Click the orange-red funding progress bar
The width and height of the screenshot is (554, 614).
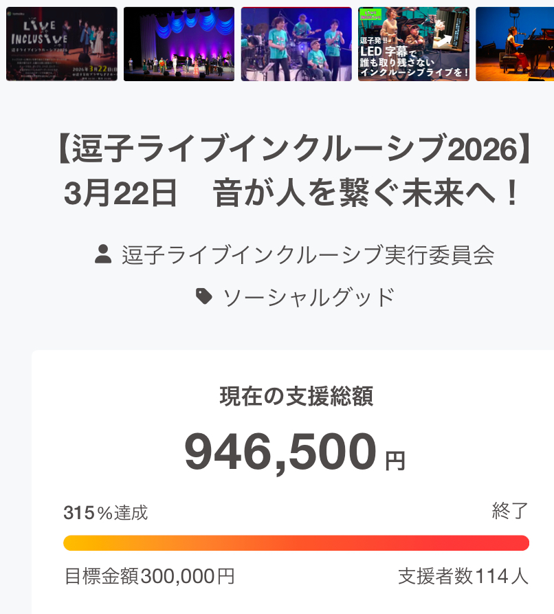point(296,543)
